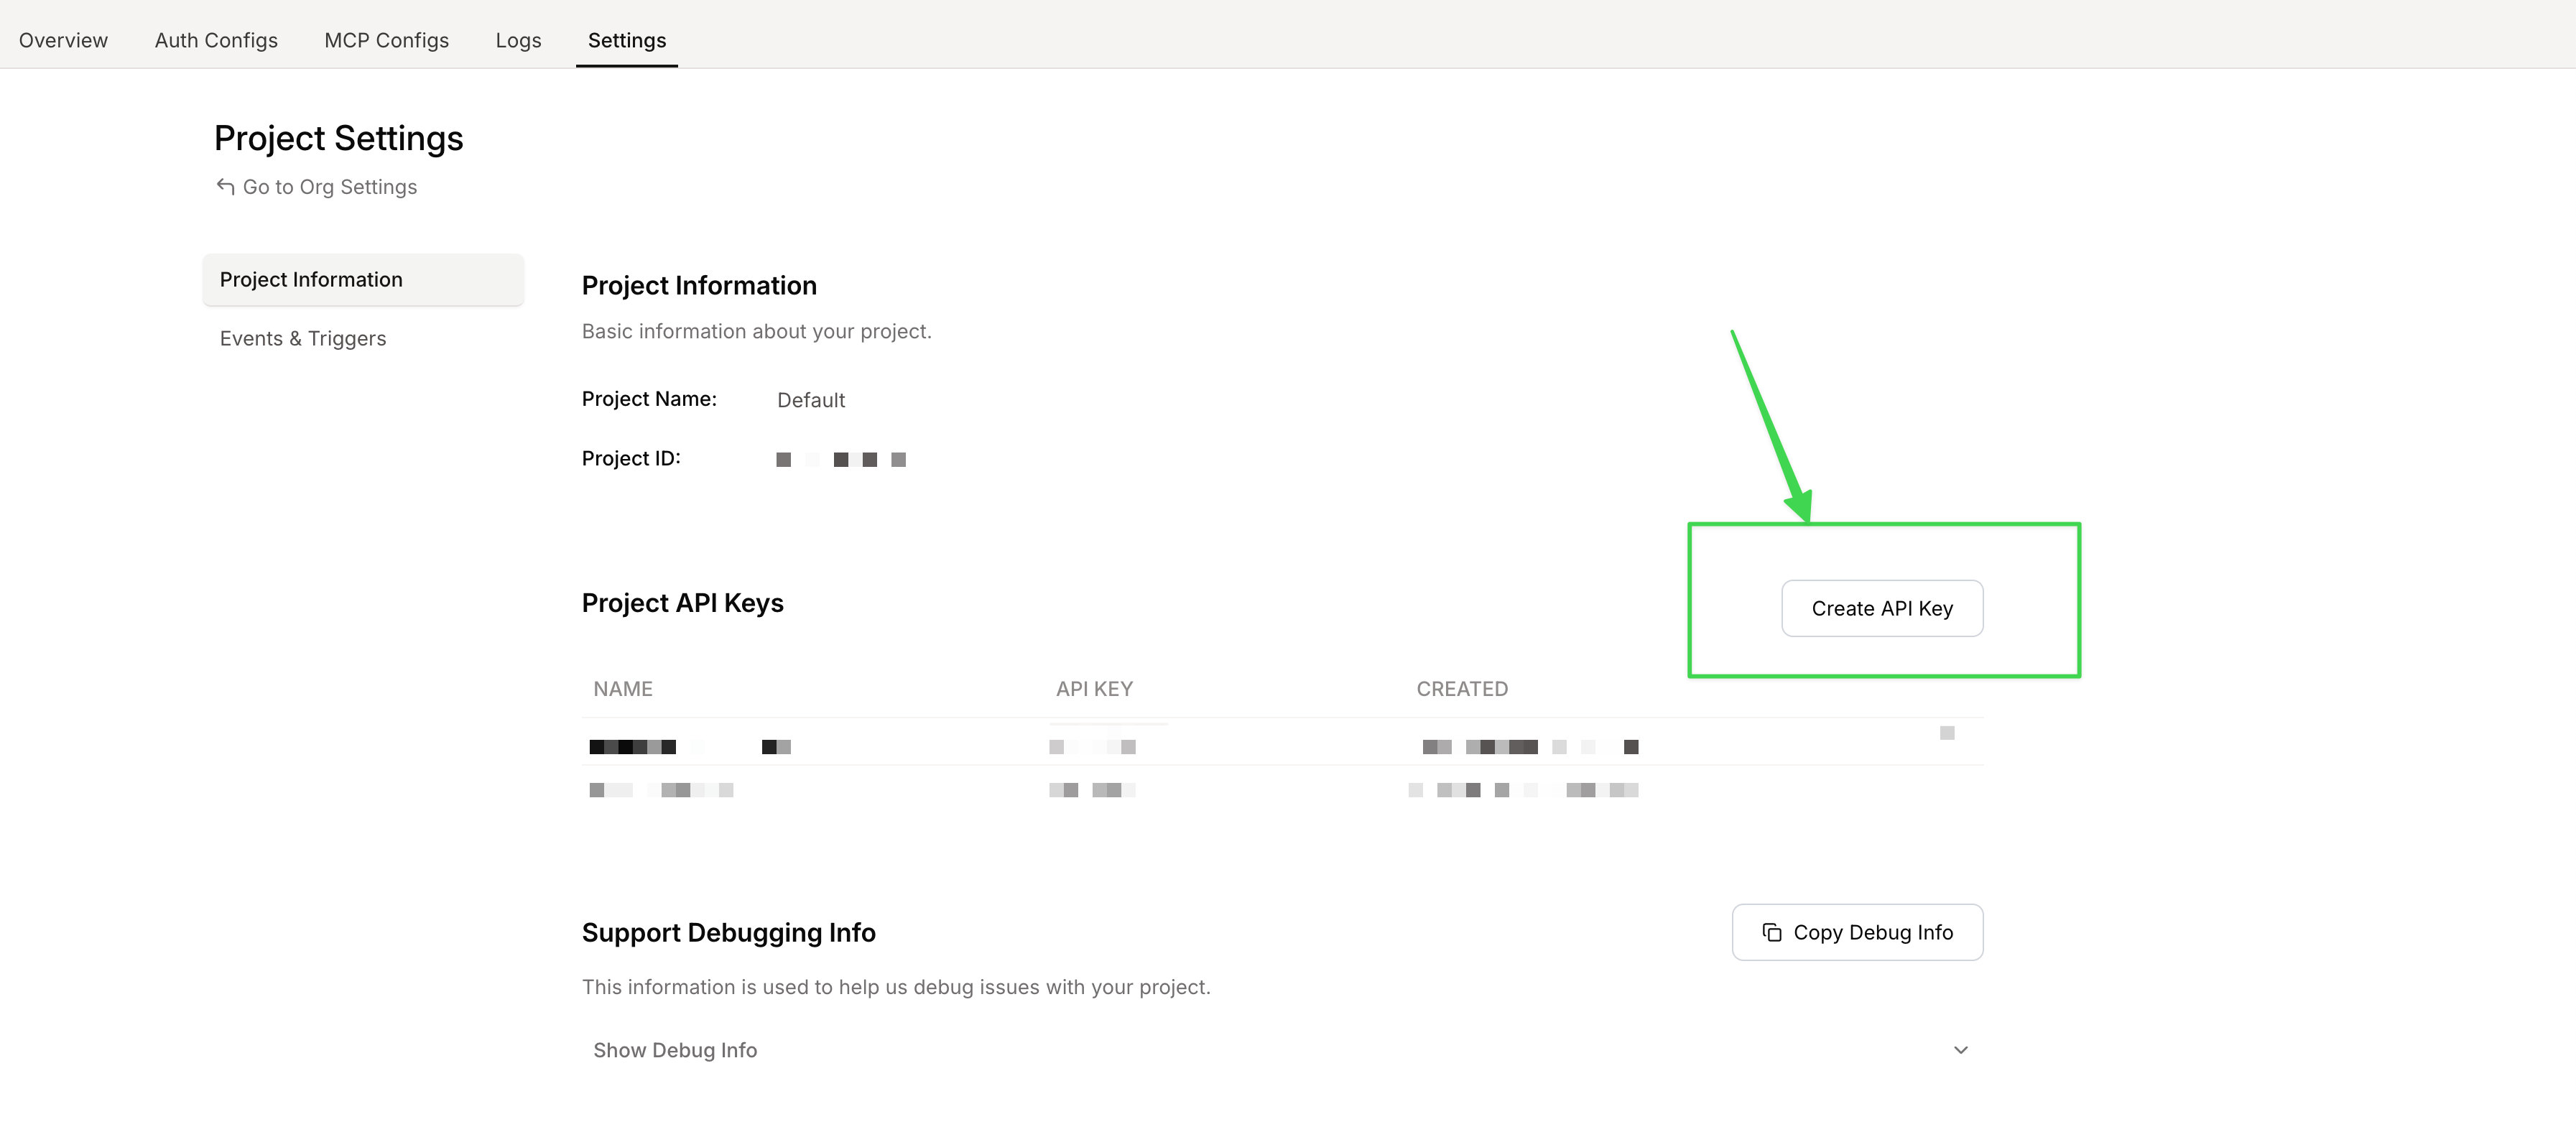The height and width of the screenshot is (1132, 2576).
Task: Expand the Show Debug Info section
Action: tap(675, 1050)
